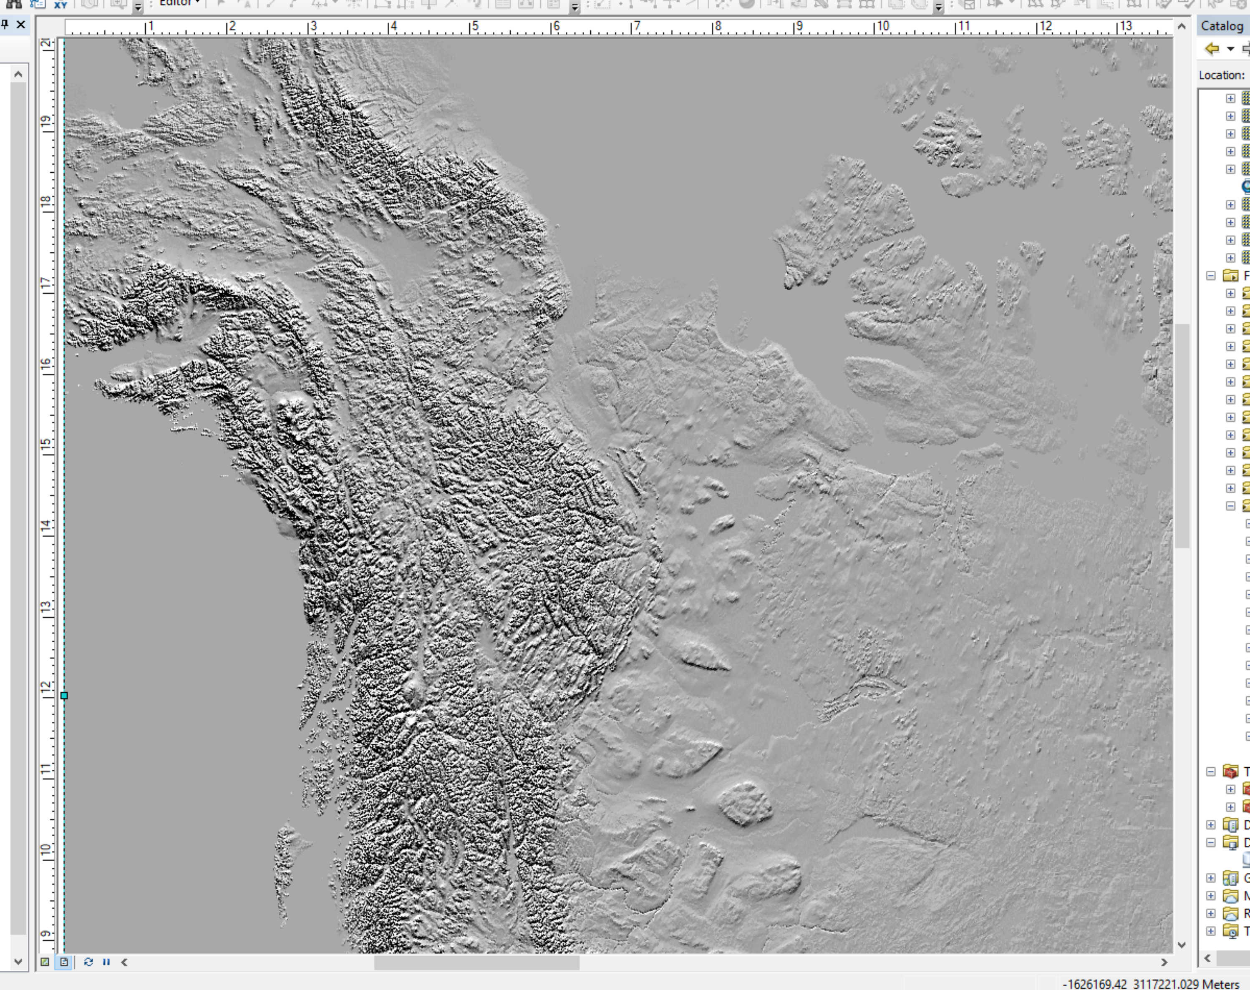Pin the left docked panel
Screen dimensions: 1250x990
pos(5,24)
